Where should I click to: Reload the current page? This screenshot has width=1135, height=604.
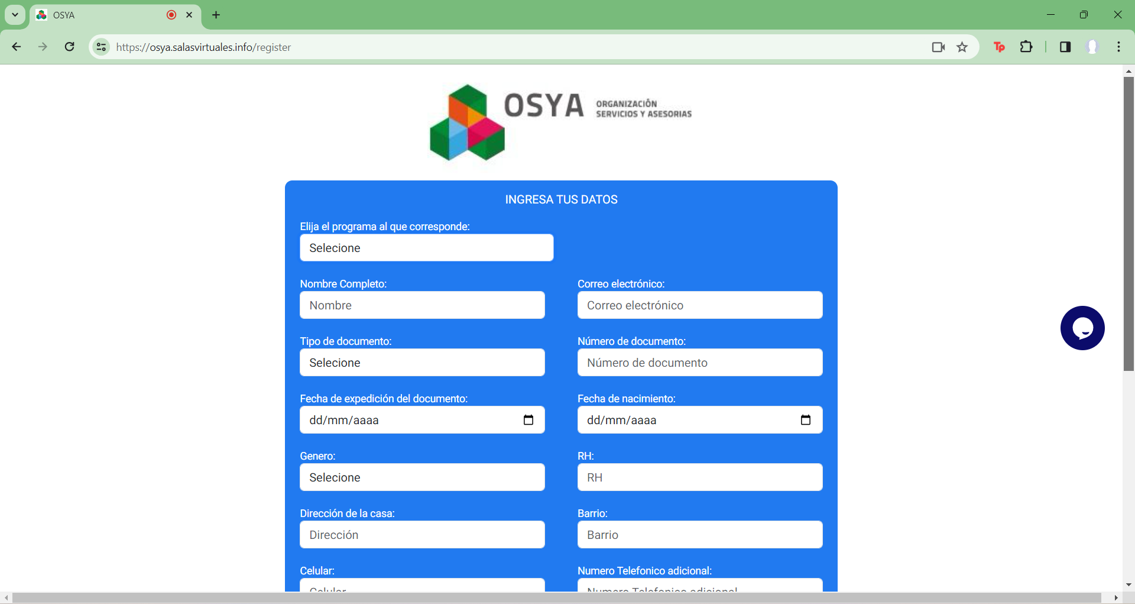70,47
